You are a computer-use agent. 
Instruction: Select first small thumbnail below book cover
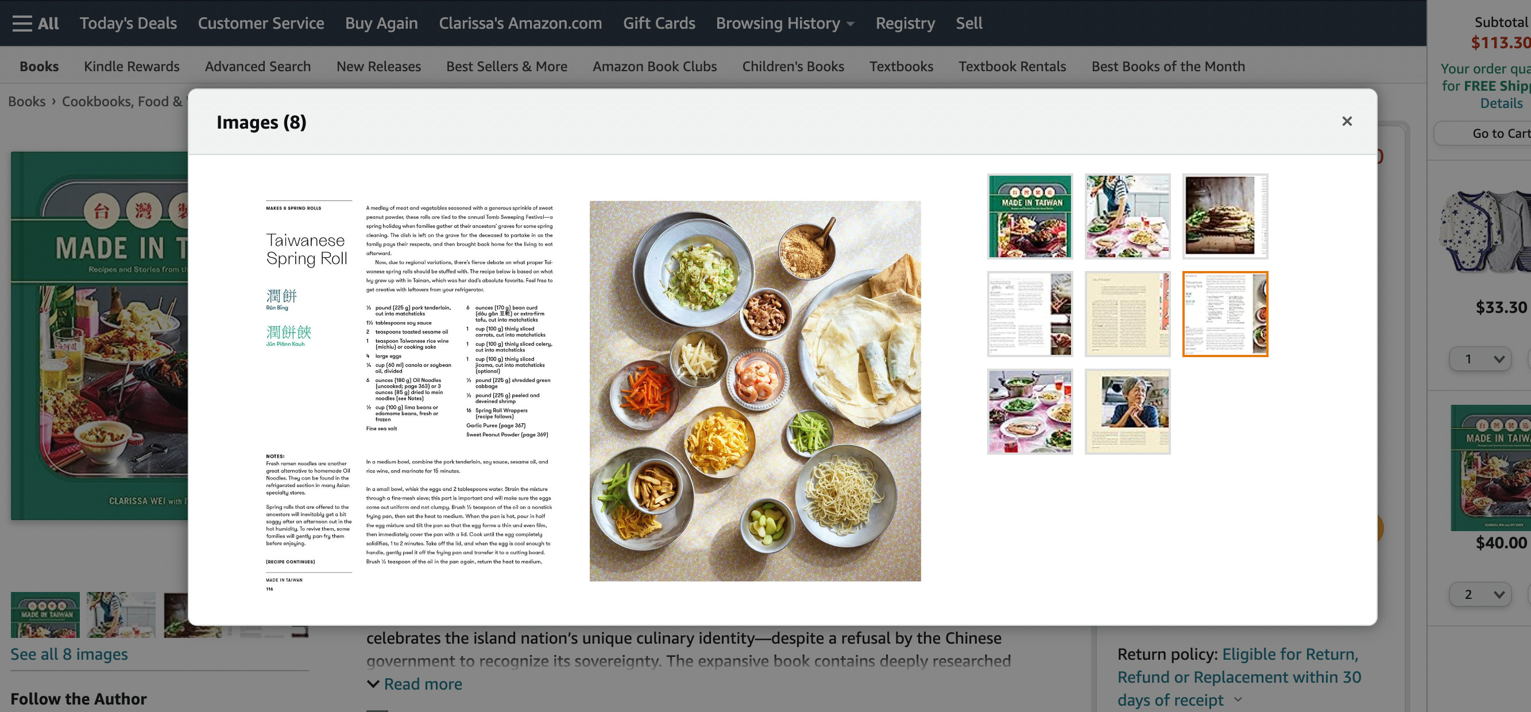pos(45,614)
